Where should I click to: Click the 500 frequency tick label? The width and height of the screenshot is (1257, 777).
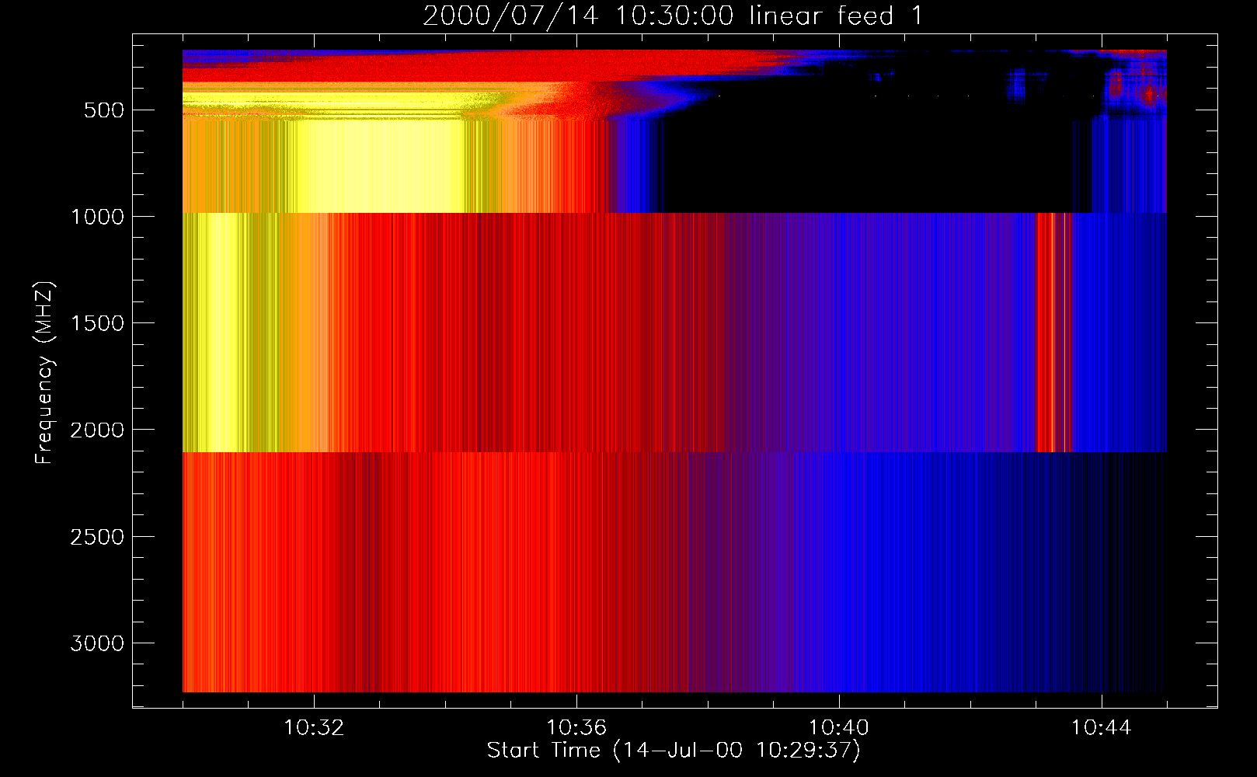pos(104,110)
